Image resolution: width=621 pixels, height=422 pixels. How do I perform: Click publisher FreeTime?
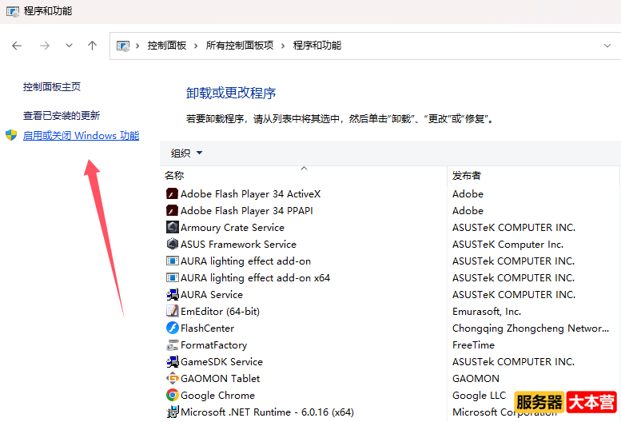coord(473,345)
